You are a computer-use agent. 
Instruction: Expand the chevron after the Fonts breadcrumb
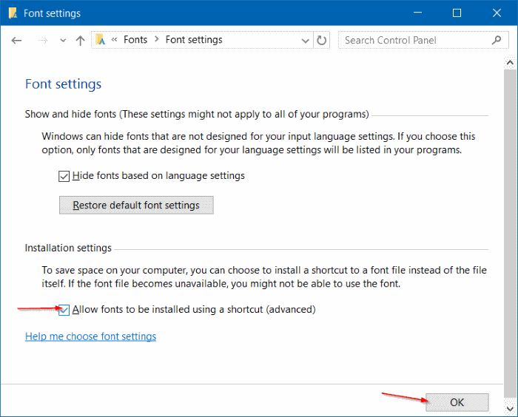click(x=157, y=40)
